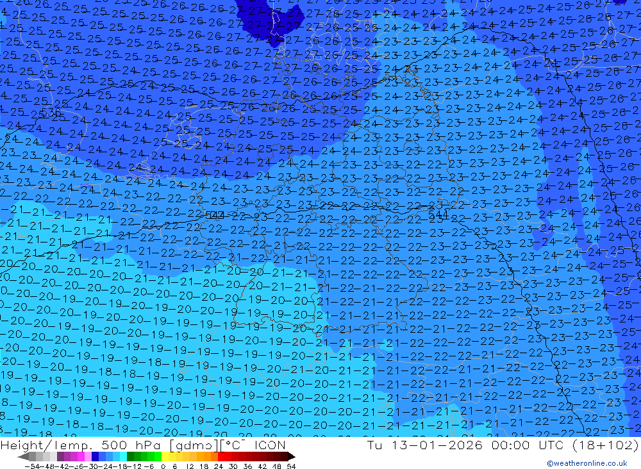Click the dark arrow at the legend's warm end
This screenshot has height=469, width=641.
(x=291, y=456)
